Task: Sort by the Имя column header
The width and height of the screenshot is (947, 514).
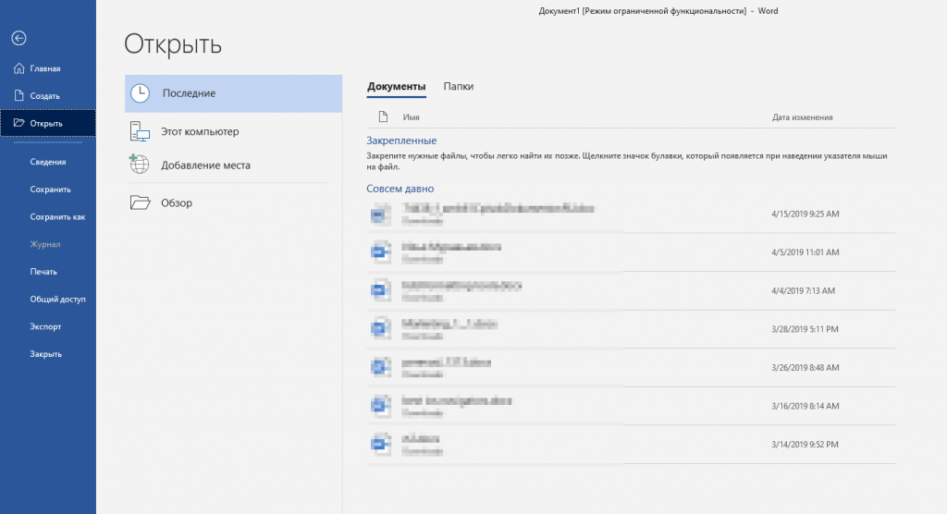Action: [411, 117]
